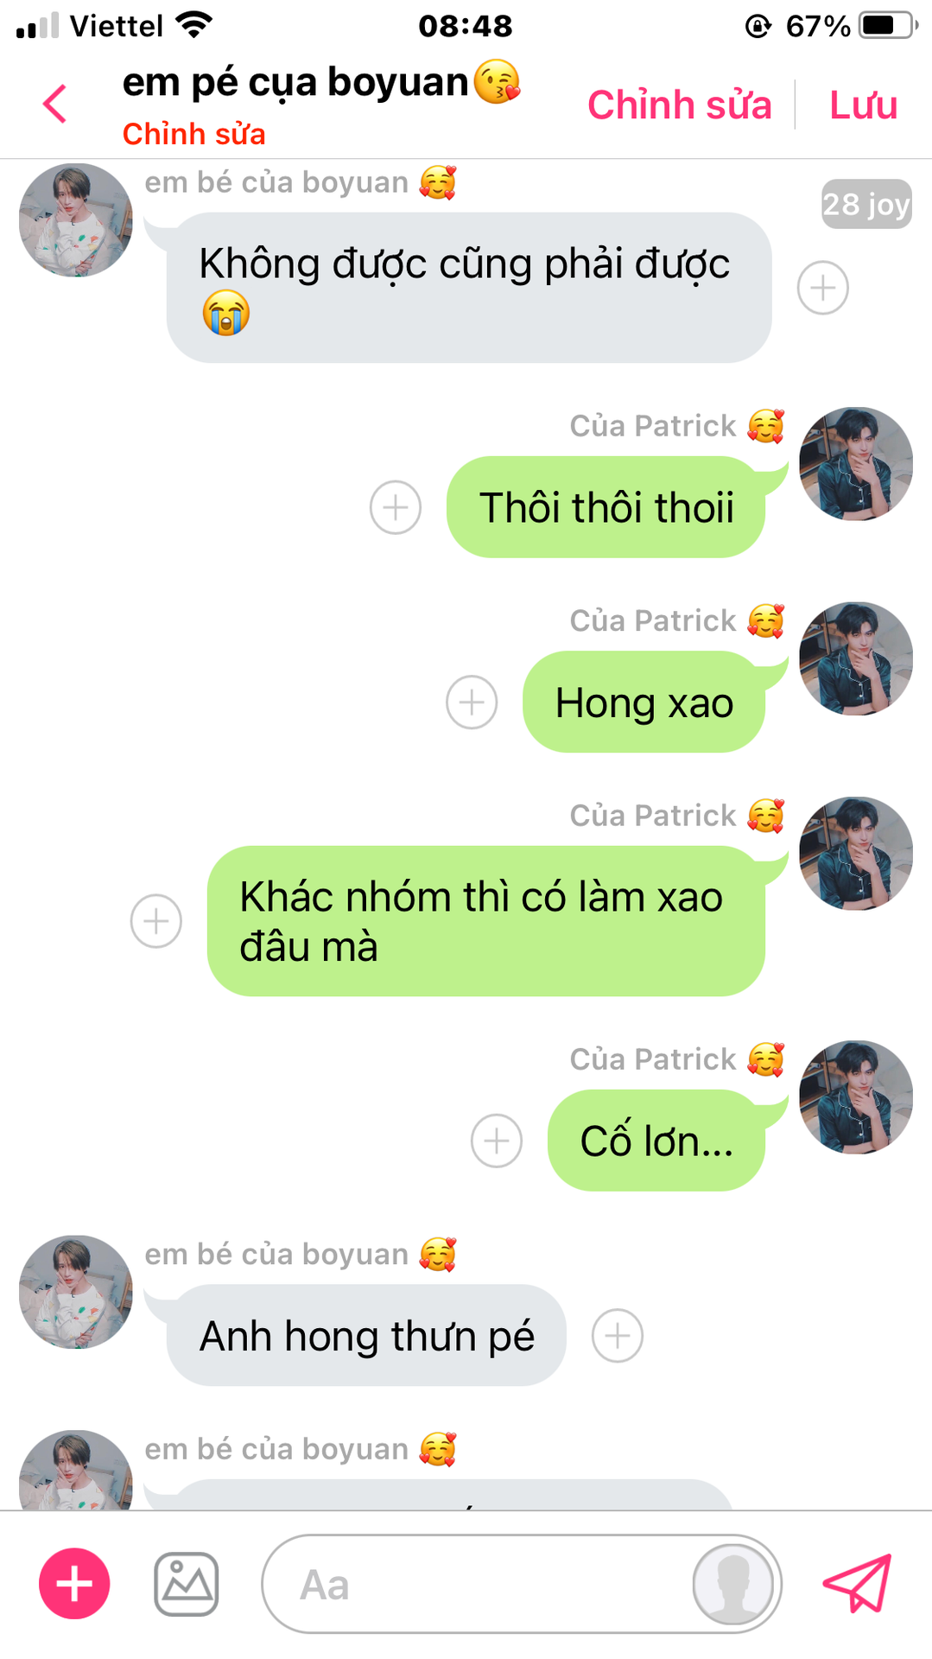
Task: Tap the 'Lưu' save button
Action: tap(863, 105)
